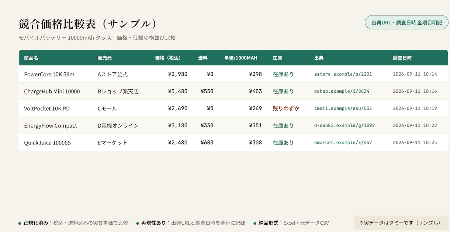Select the ChargeHub Mini 10000 product name
Image resolution: width=450 pixels, height=232 pixels.
[52, 92]
